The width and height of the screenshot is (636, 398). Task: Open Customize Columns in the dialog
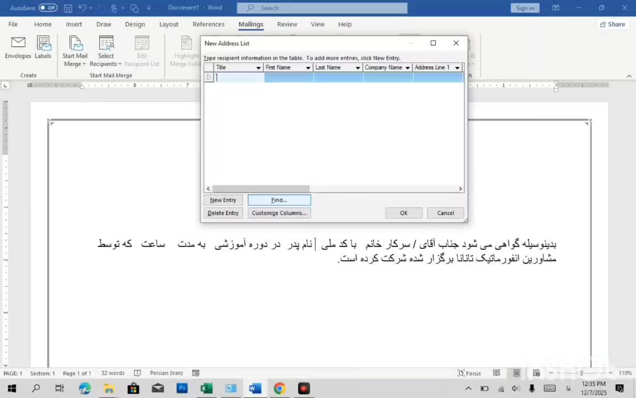click(279, 213)
